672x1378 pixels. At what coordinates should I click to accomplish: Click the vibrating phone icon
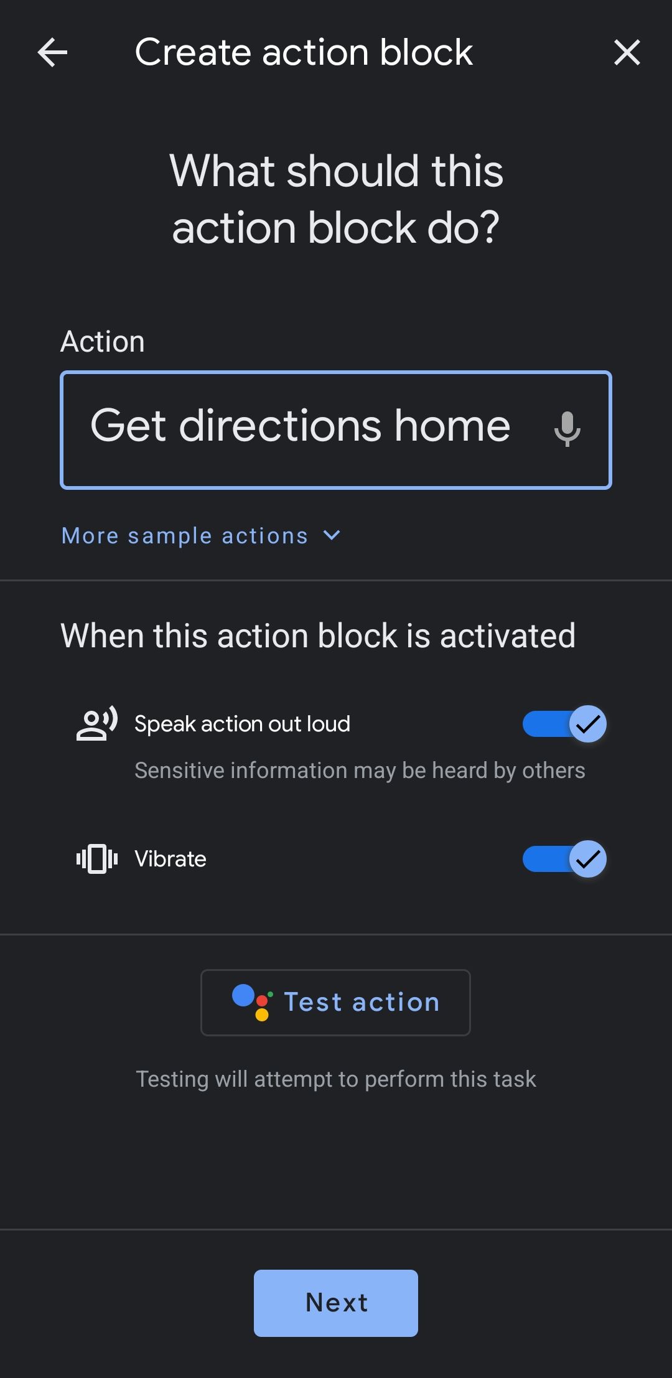pos(96,859)
